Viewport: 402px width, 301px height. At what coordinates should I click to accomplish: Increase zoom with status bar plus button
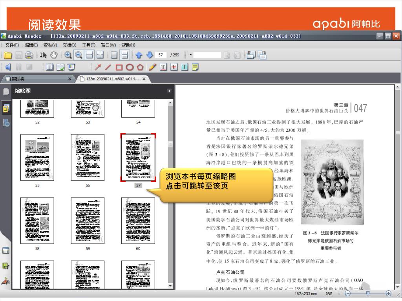click(x=388, y=294)
